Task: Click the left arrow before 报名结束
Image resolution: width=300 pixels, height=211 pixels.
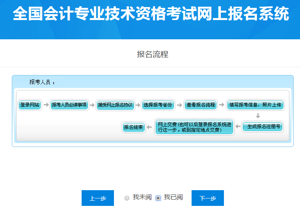Action: click(x=150, y=127)
